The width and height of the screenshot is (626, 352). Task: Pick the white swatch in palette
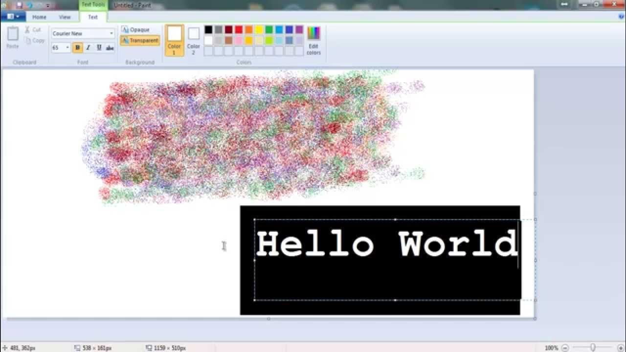[x=208, y=40]
